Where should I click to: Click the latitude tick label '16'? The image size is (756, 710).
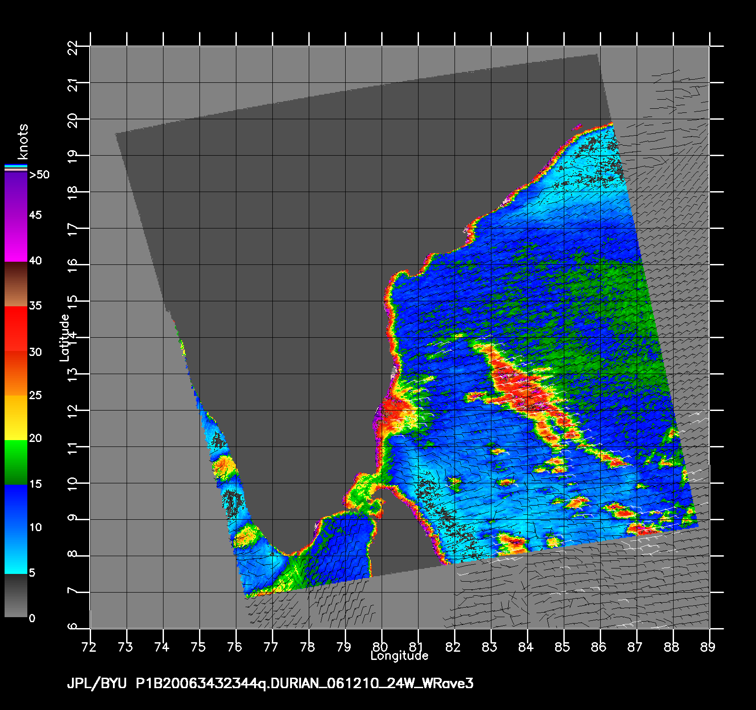tap(73, 265)
